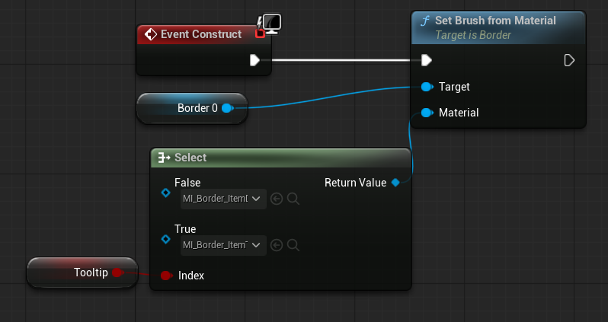Click Event Construct's execution output pin
Image resolution: width=608 pixels, height=322 pixels.
click(254, 60)
